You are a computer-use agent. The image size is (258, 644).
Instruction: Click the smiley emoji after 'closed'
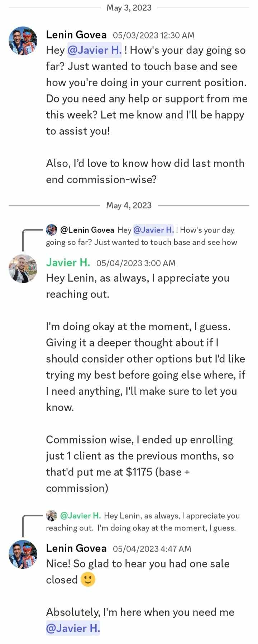tap(88, 580)
